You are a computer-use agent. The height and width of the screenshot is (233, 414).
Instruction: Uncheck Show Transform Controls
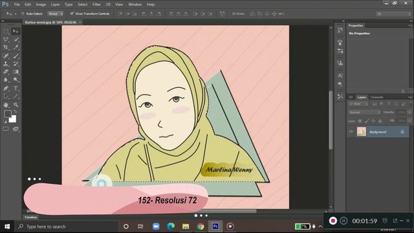pos(72,14)
